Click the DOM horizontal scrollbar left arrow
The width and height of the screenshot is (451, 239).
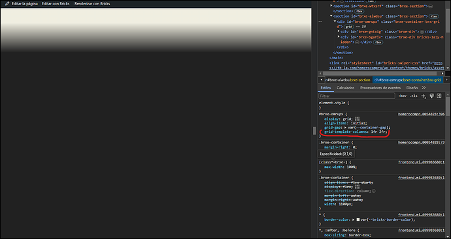(320, 74)
